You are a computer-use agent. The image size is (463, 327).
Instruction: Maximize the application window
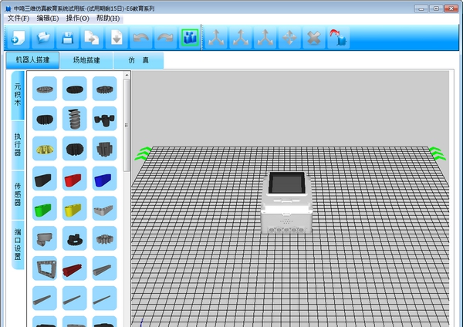tap(436, 8)
